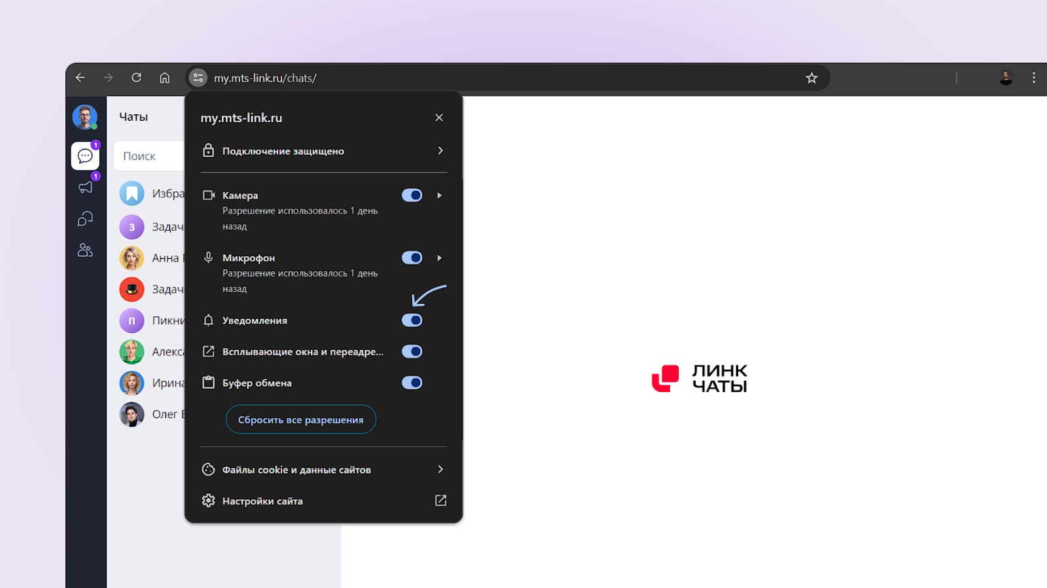
Task: Open the purple З avatar chat
Action: pyautogui.click(x=132, y=227)
